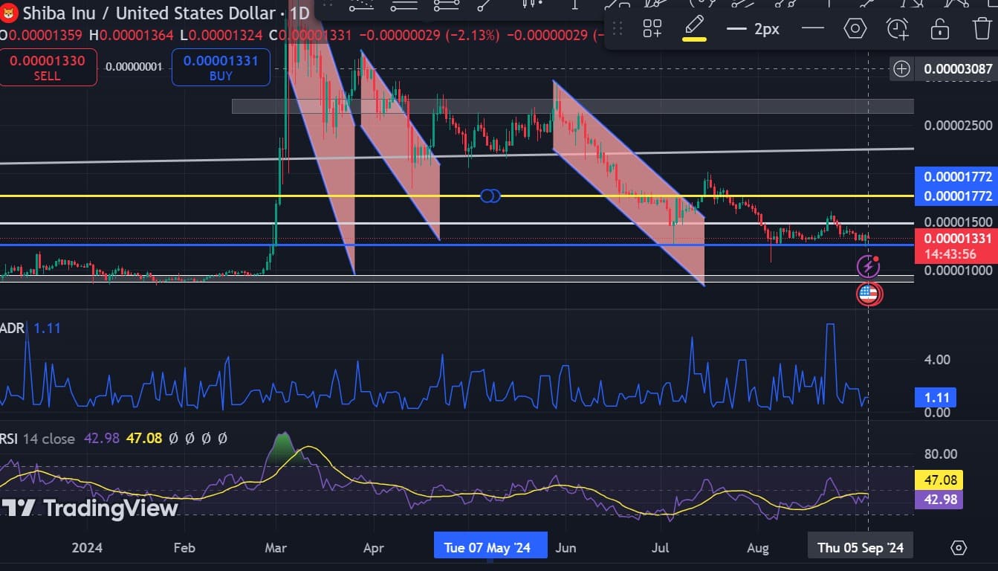Click the Jun label on the time axis

[566, 548]
